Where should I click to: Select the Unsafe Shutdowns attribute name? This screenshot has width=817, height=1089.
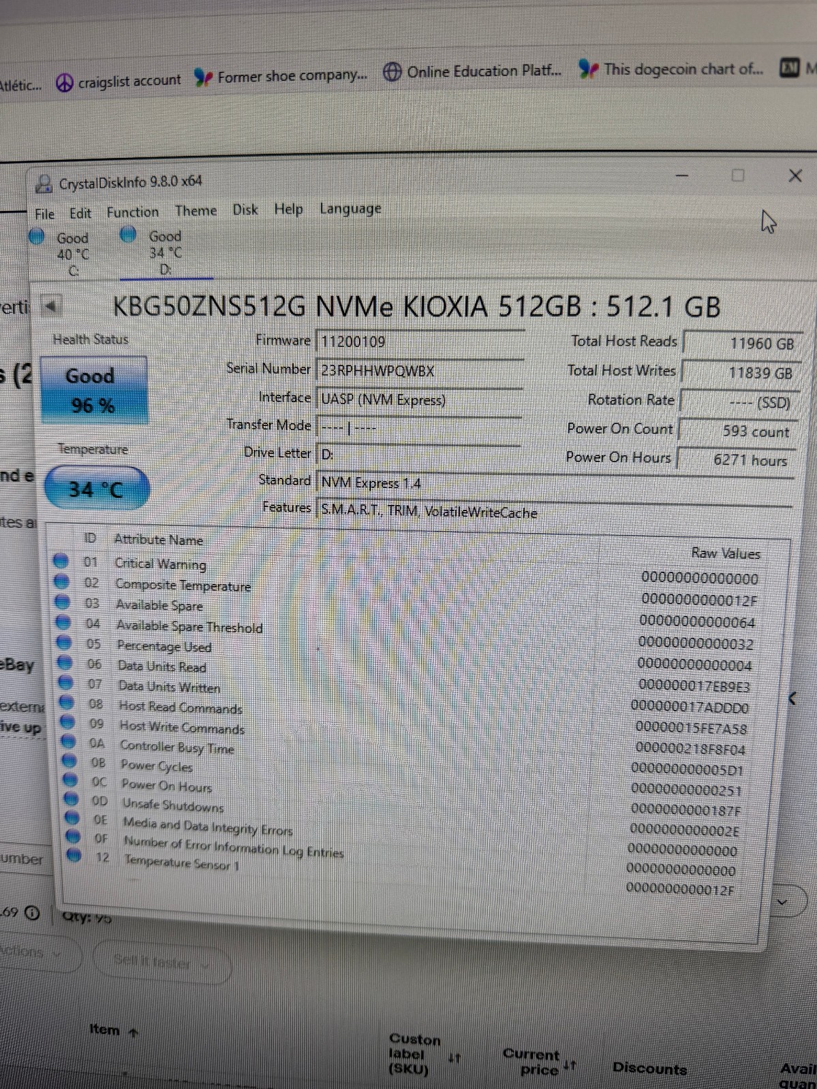[173, 805]
